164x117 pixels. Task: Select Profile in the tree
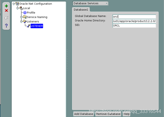[x=31, y=13]
